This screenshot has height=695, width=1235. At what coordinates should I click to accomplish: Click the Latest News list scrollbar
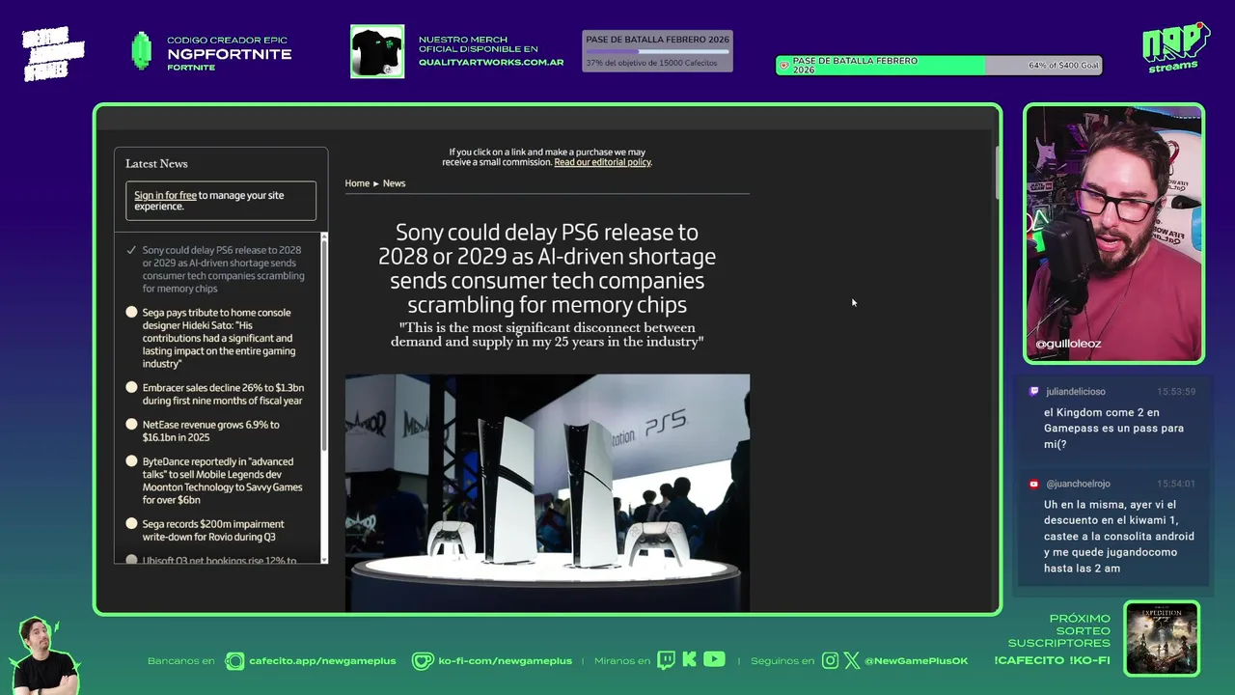click(x=324, y=343)
